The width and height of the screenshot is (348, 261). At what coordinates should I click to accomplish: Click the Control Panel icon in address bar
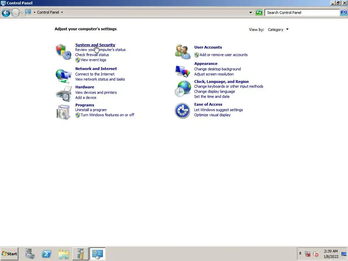tap(28, 12)
